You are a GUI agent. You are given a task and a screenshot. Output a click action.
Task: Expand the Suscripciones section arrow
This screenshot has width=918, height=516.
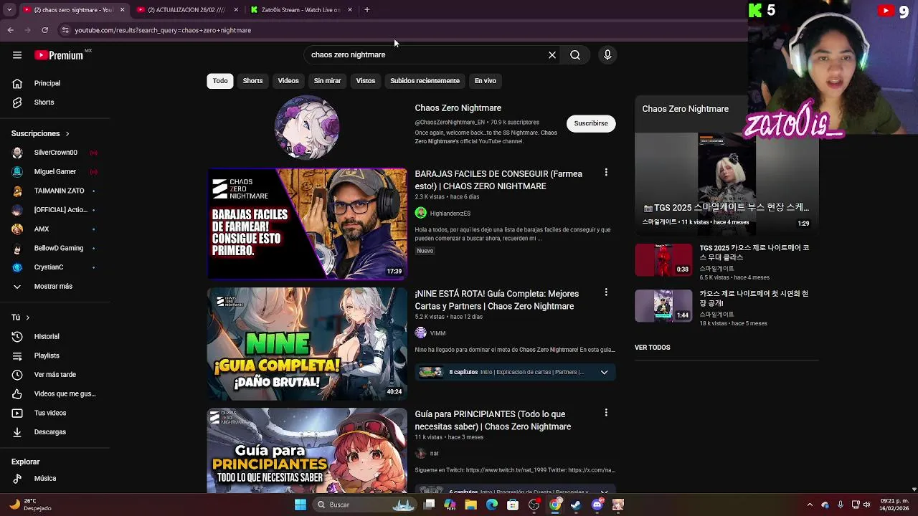67,134
